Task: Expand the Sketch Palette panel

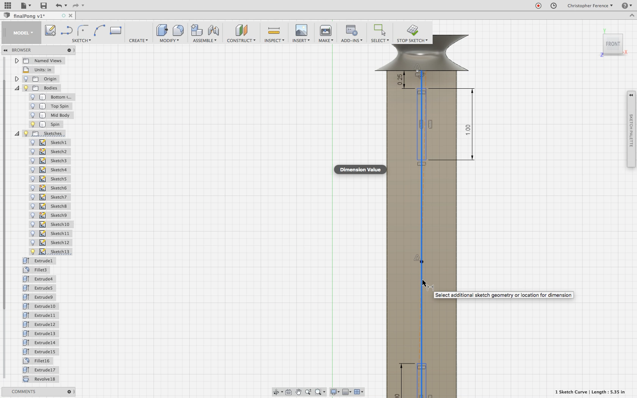Action: click(631, 95)
